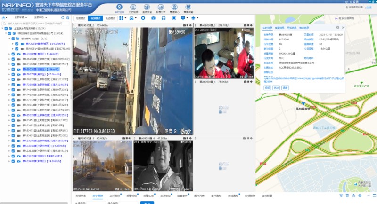Open 实时监控 real-time monitoring module

tap(119, 8)
